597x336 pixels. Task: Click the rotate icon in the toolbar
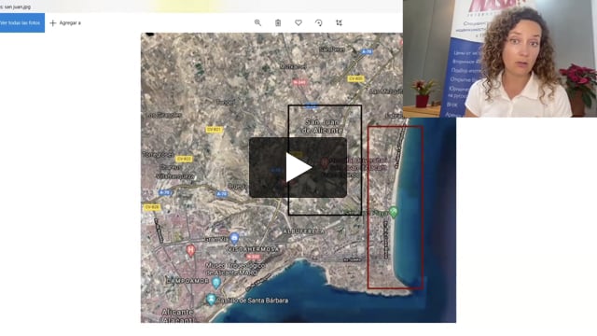click(x=319, y=22)
